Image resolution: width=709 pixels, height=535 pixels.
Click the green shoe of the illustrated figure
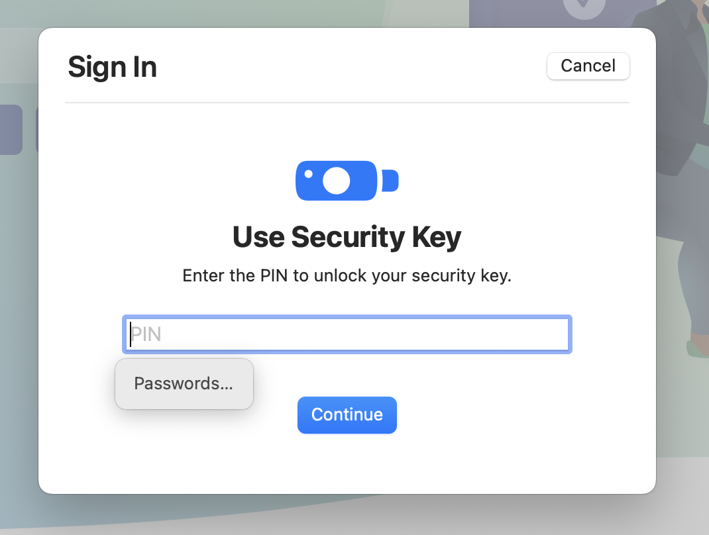(x=697, y=348)
